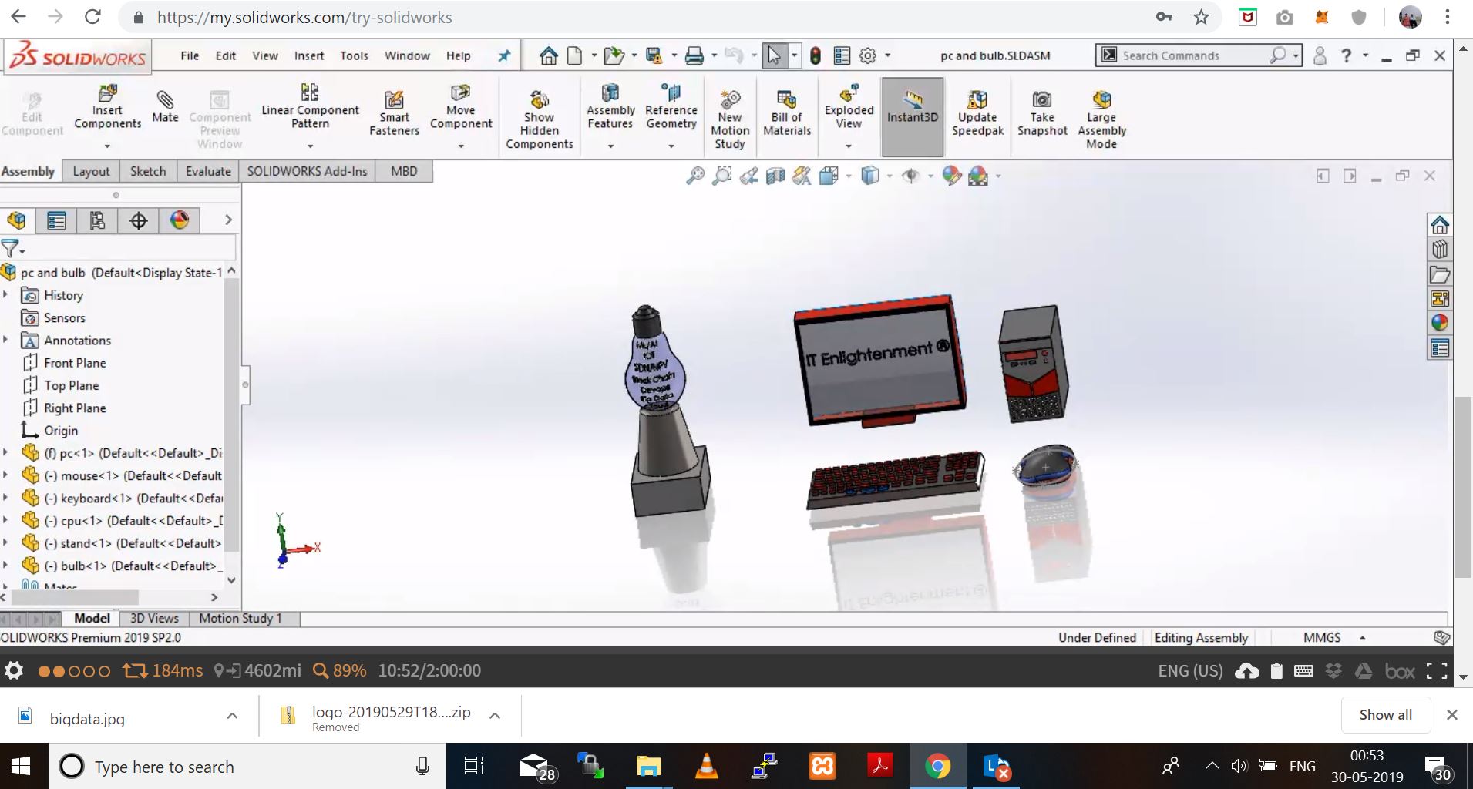Open the Motion Study 1 tab

[x=240, y=618]
